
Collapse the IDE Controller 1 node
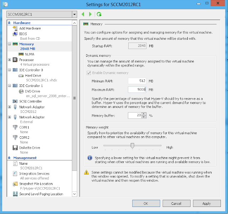[10, 86]
